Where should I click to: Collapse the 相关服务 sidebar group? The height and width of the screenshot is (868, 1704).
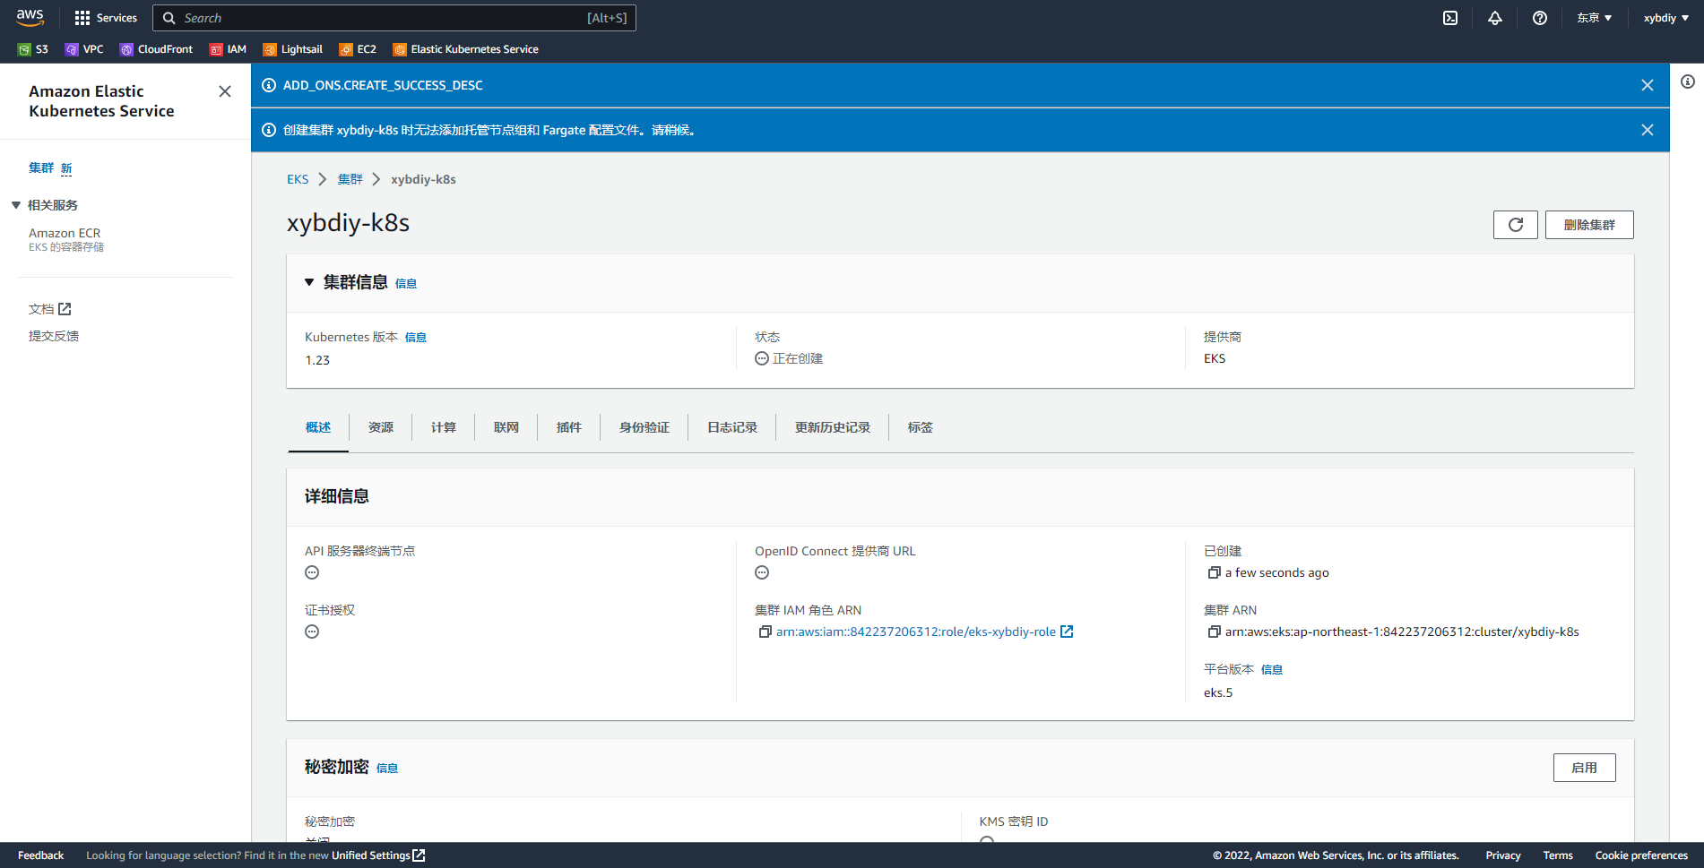[16, 205]
